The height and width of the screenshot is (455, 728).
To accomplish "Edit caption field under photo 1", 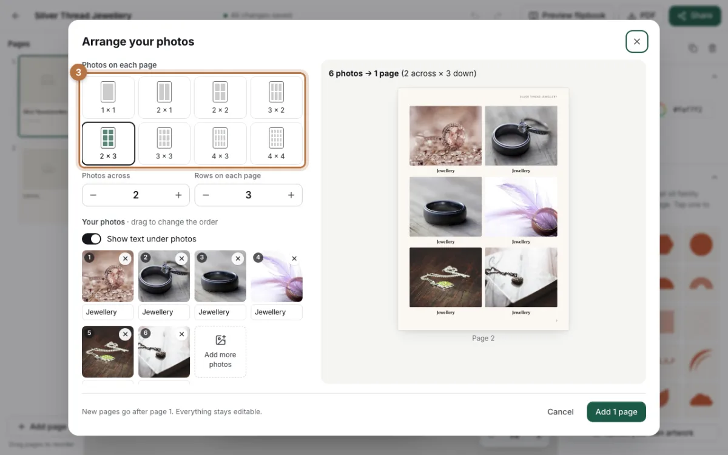I will point(108,312).
